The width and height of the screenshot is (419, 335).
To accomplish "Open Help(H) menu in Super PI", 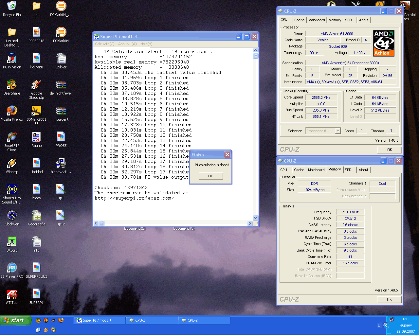I will click(146, 44).
